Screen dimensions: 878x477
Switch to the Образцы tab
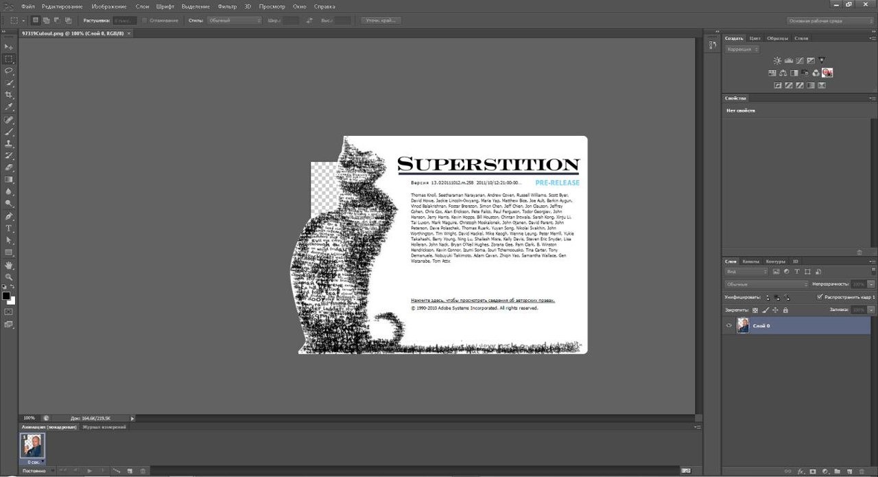point(777,38)
